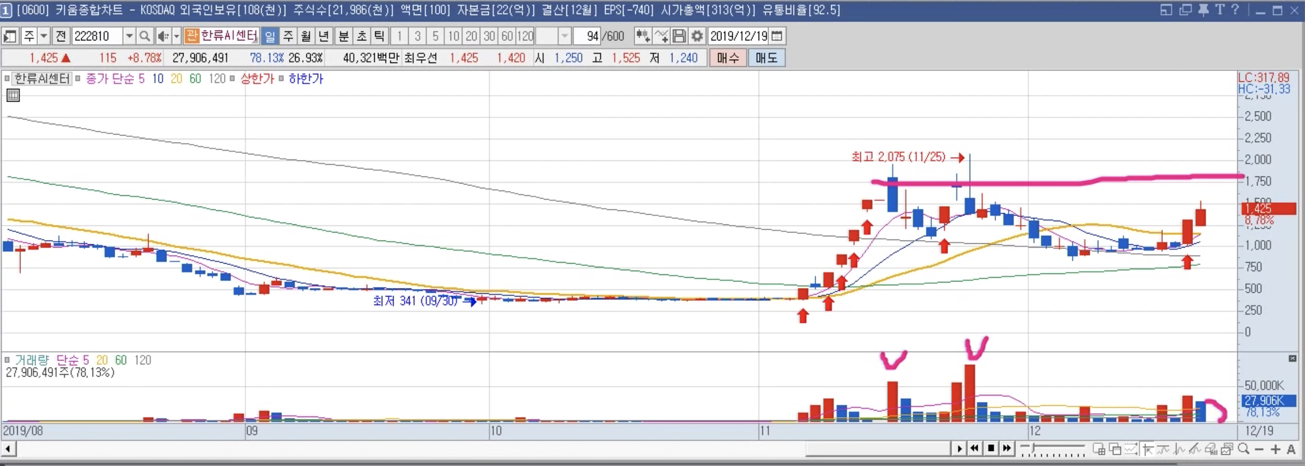Click the 한류AI센터 stock name in toolbar

pos(229,36)
